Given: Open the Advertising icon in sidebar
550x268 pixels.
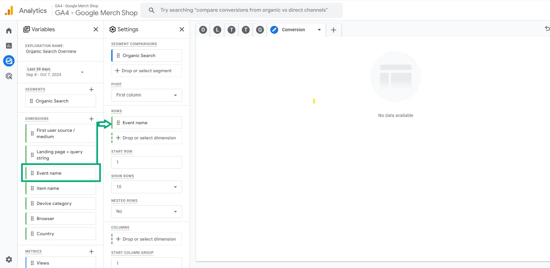Looking at the screenshot, I should click(9, 76).
